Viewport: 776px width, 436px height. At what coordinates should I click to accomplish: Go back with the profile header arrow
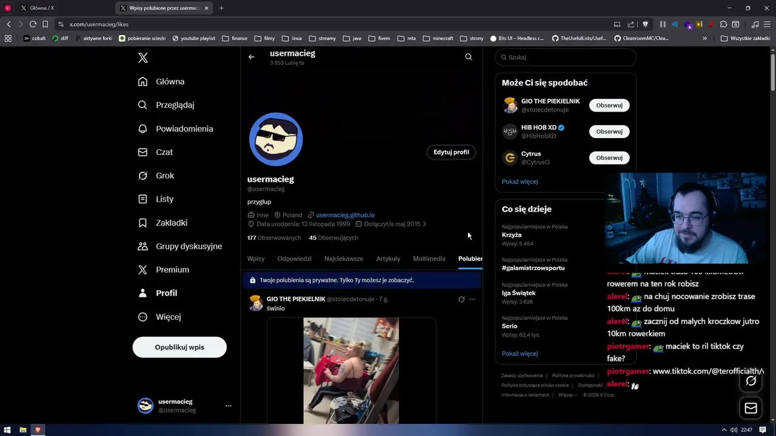(x=252, y=57)
